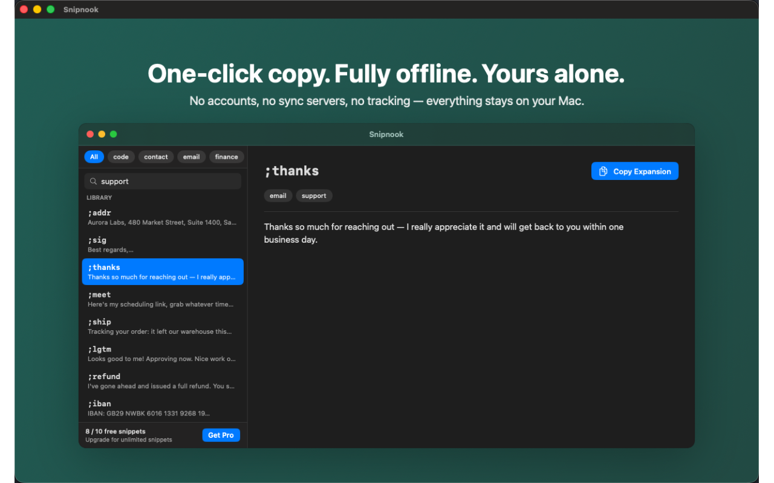The height and width of the screenshot is (483, 774).
Task: Select the highlighted ;thanks row in the library list
Action: (x=163, y=272)
